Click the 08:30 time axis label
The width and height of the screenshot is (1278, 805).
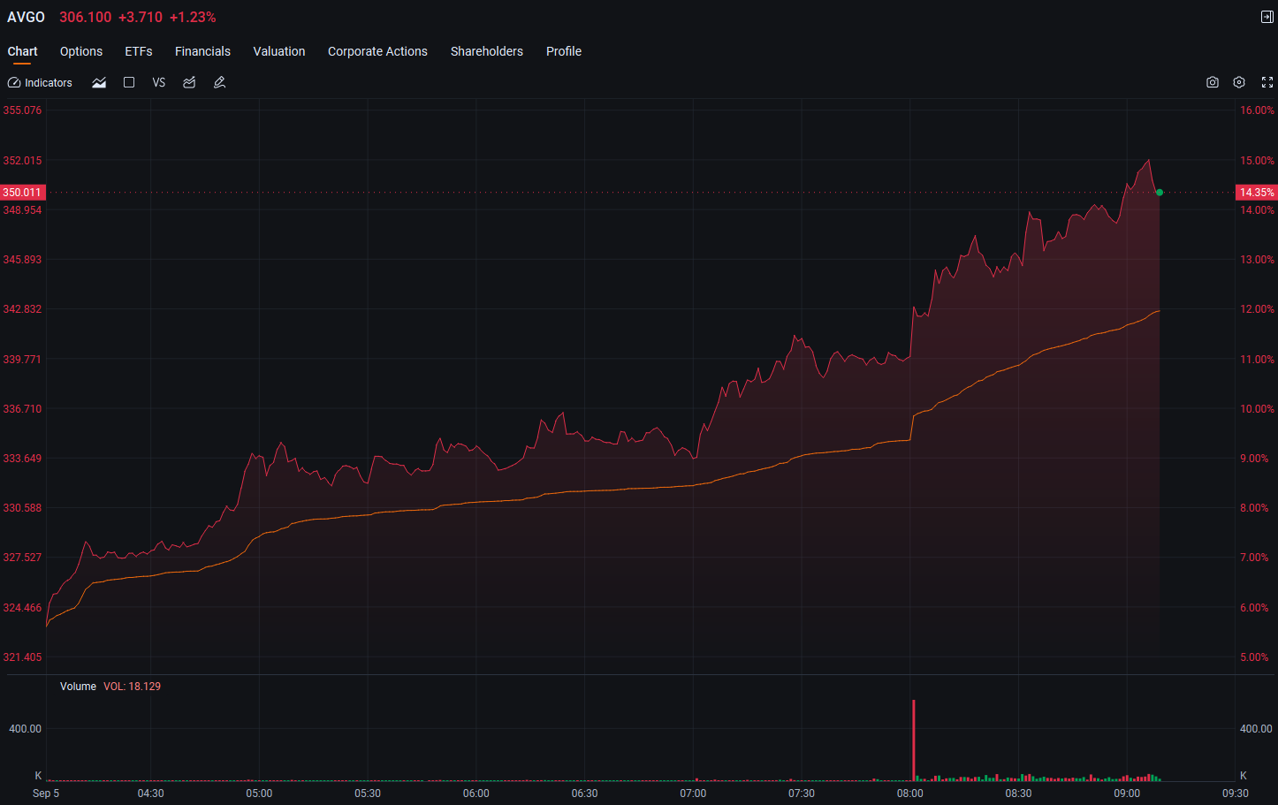coord(1018,794)
